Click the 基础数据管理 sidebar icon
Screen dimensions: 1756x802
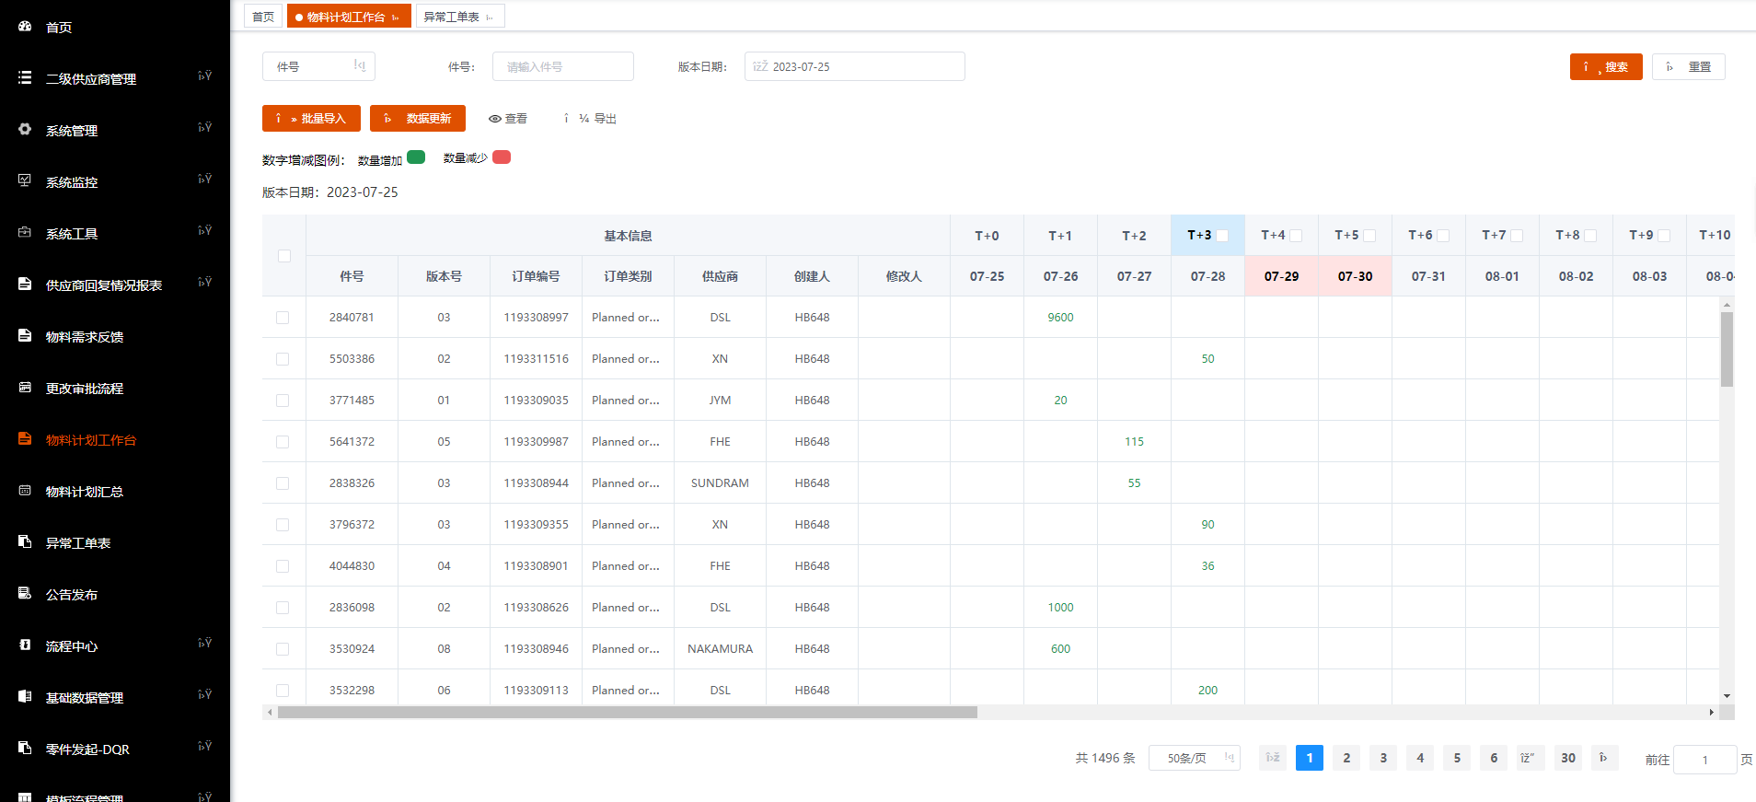(25, 697)
